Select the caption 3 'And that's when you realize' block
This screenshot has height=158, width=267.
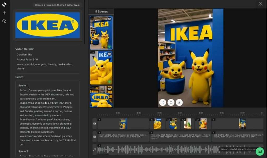[238, 137]
